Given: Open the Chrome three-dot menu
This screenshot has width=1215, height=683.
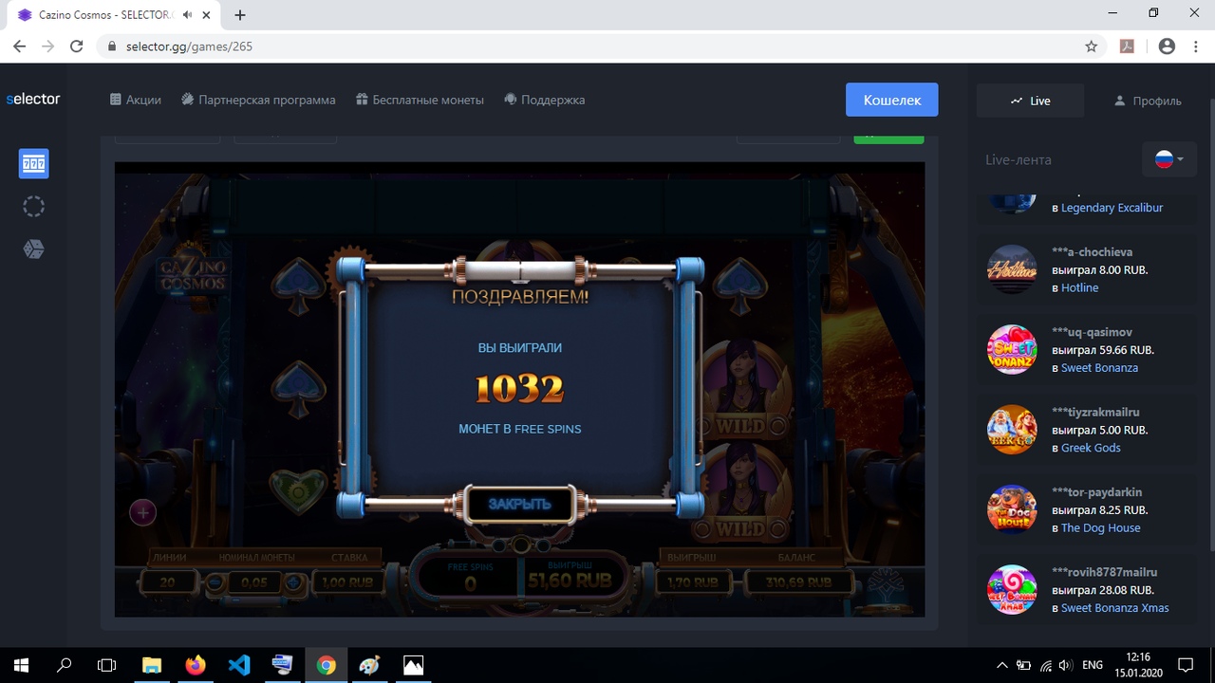Looking at the screenshot, I should click(x=1196, y=46).
